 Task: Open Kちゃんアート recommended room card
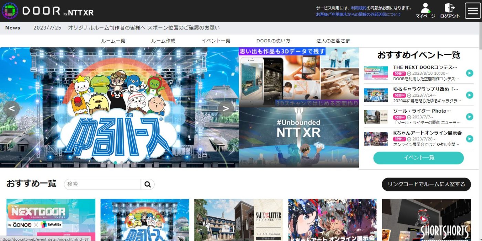pos(333,220)
